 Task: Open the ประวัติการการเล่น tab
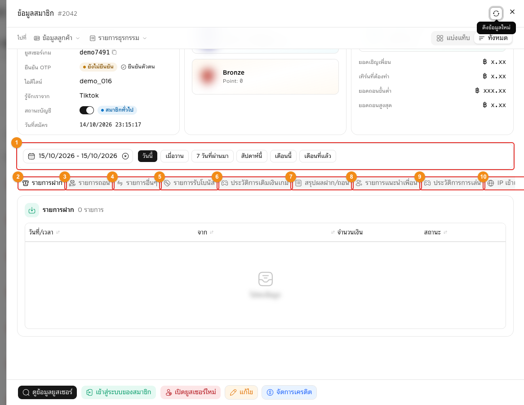click(x=453, y=183)
